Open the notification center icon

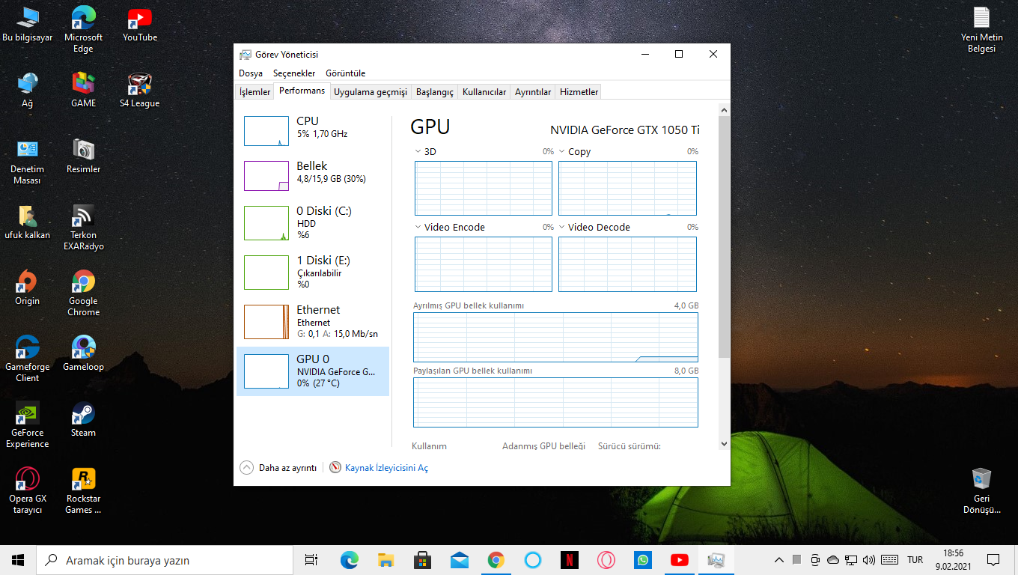point(993,560)
